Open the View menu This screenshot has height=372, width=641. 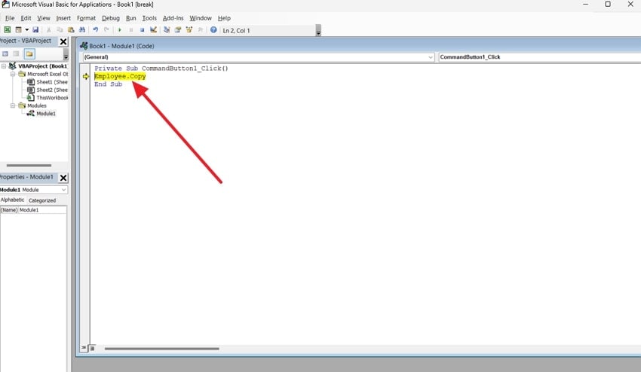(x=43, y=18)
